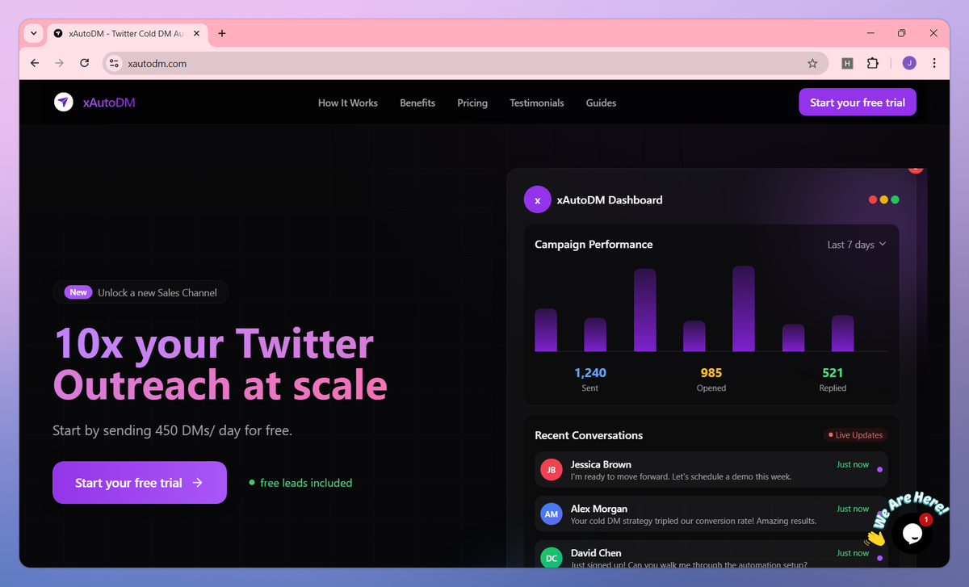This screenshot has width=969, height=587.
Task: Toggle the Live Updates indicator
Action: 855,434
